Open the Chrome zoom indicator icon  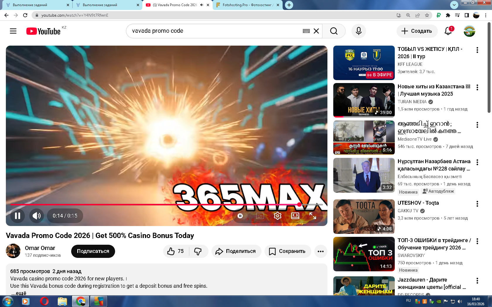click(408, 15)
